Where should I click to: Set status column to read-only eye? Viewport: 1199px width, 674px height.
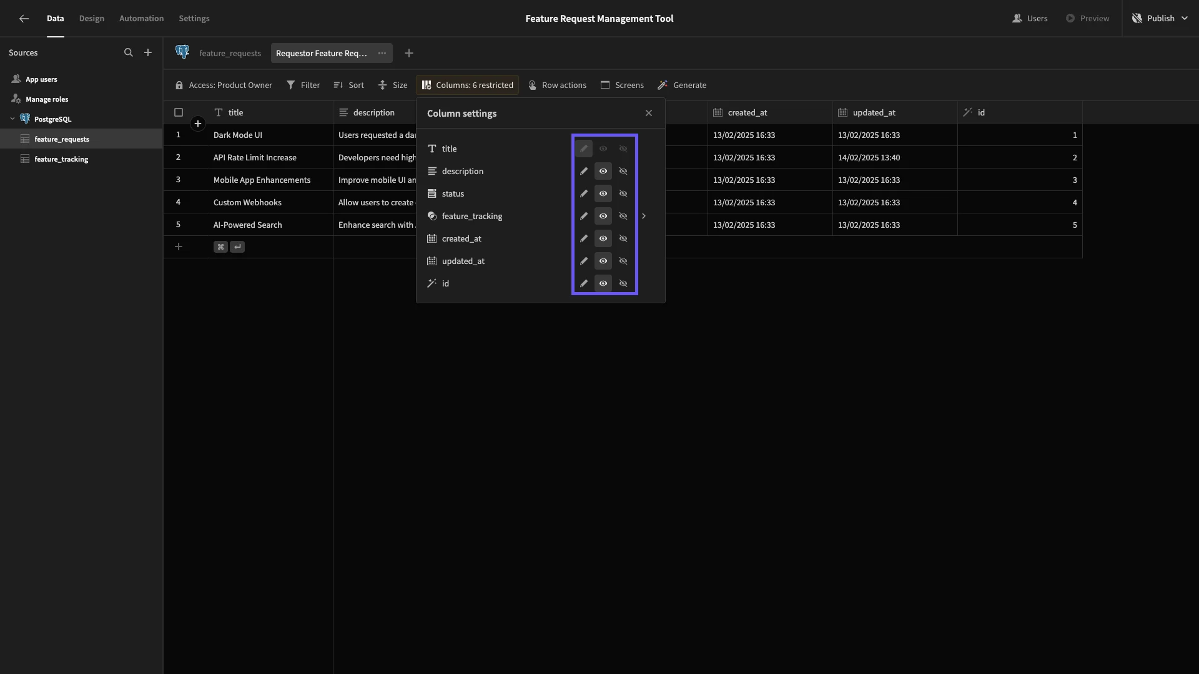(603, 193)
